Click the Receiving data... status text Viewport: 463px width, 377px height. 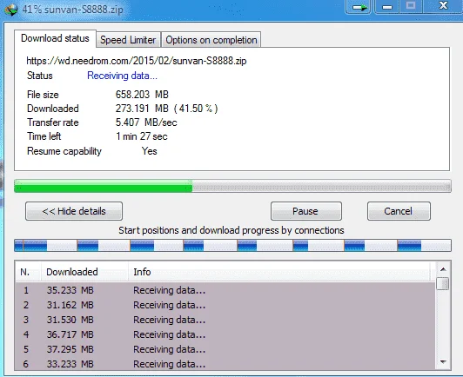pyautogui.click(x=122, y=76)
